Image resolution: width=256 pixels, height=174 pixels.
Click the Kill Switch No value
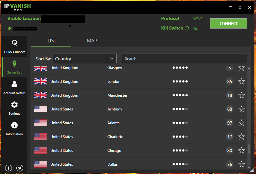pyautogui.click(x=196, y=29)
